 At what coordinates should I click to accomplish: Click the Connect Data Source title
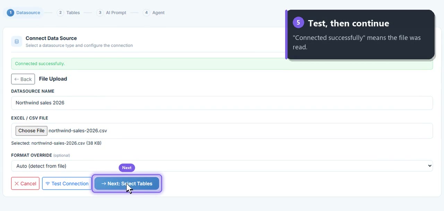(51, 38)
